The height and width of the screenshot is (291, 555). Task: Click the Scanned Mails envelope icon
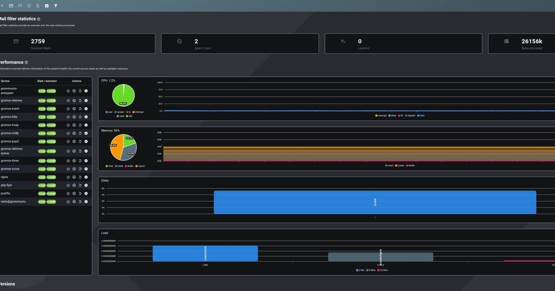[x=15, y=41]
